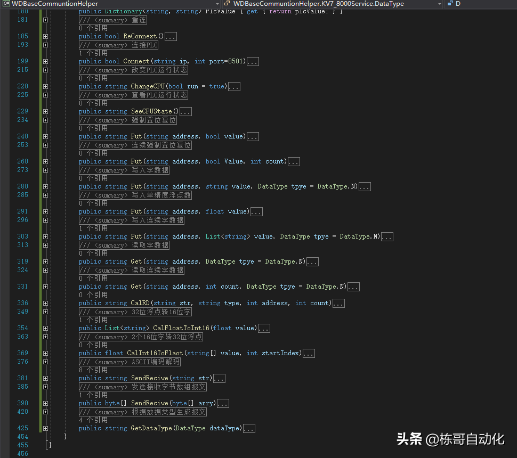Click the class icon beside KV7_8000Service.DataType
This screenshot has width=517, height=458.
[x=227, y=4]
